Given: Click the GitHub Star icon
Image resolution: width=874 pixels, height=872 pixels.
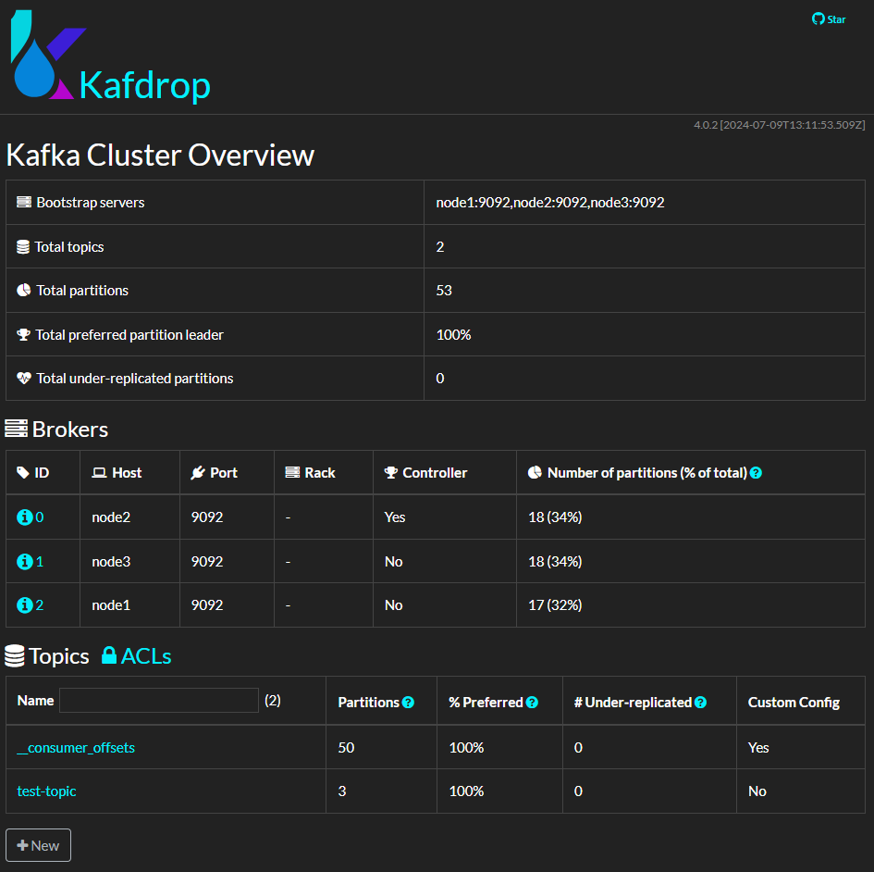Looking at the screenshot, I should click(x=818, y=19).
